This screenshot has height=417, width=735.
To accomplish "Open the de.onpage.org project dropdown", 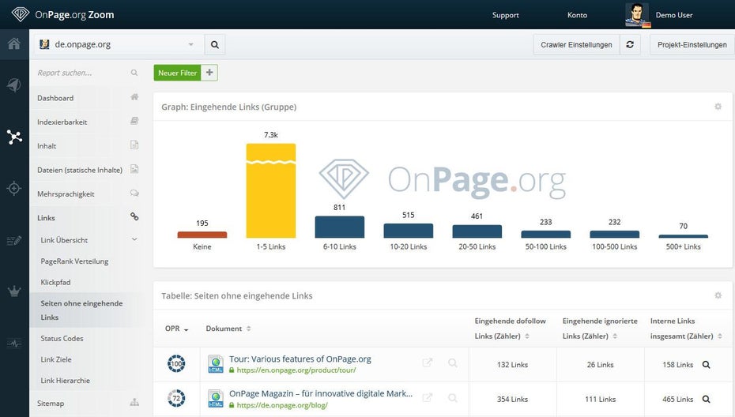I will point(119,44).
